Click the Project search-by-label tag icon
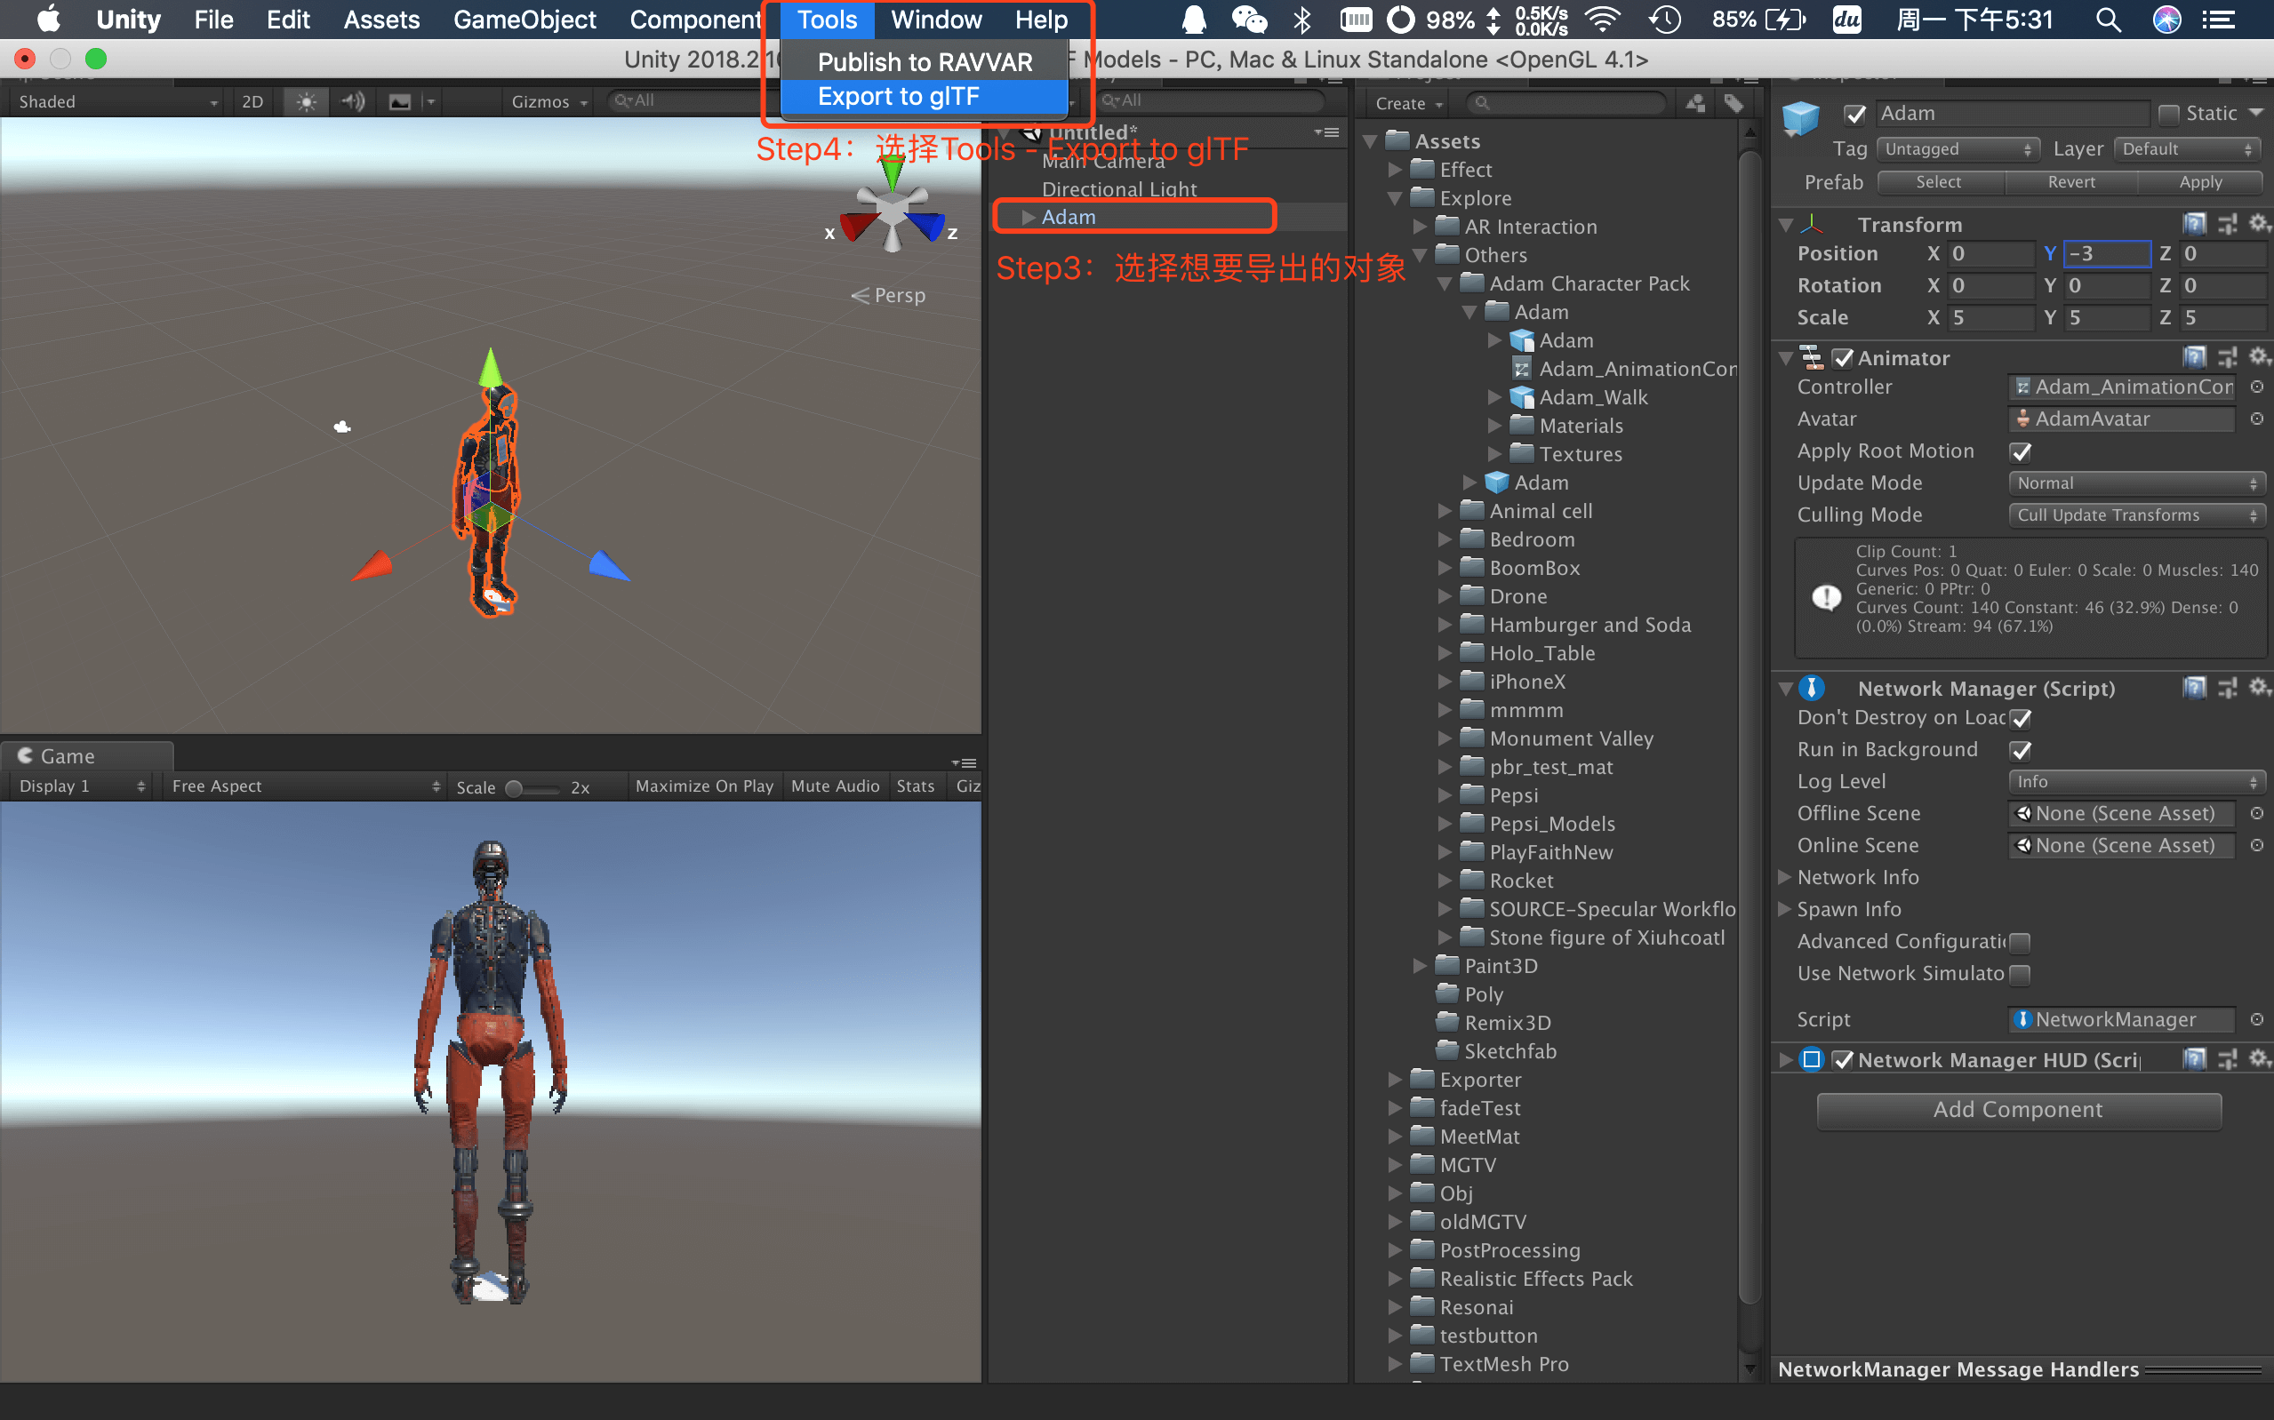This screenshot has width=2274, height=1420. coord(1734,103)
